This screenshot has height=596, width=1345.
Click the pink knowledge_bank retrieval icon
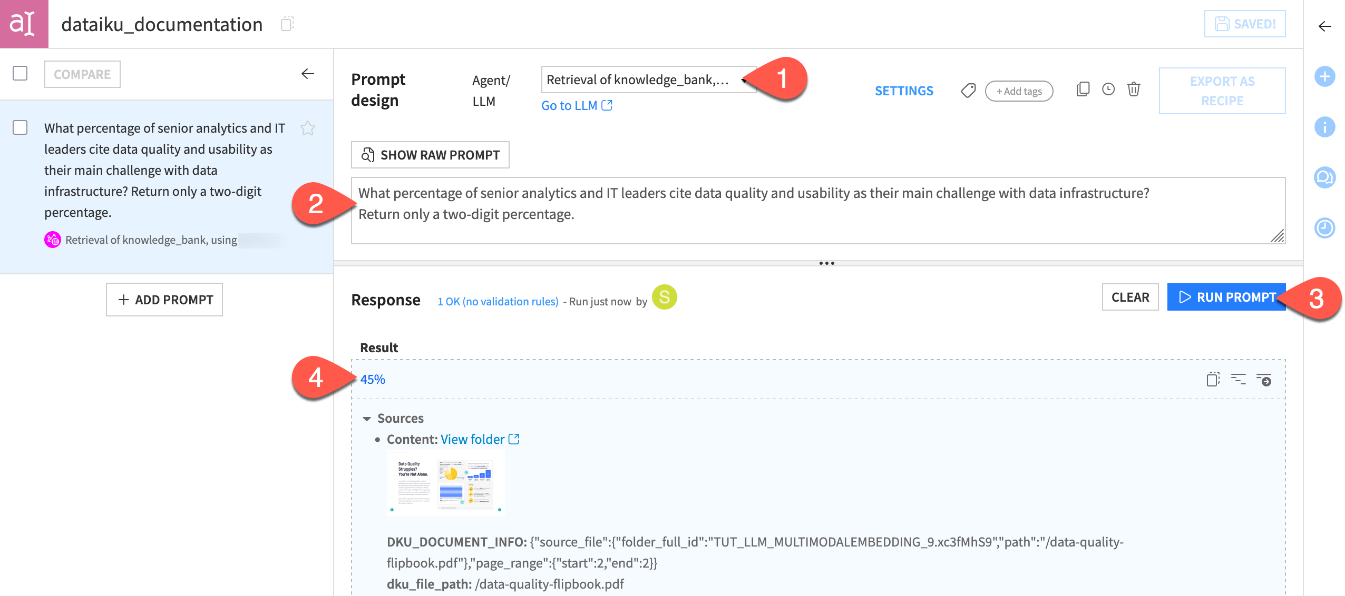point(53,240)
